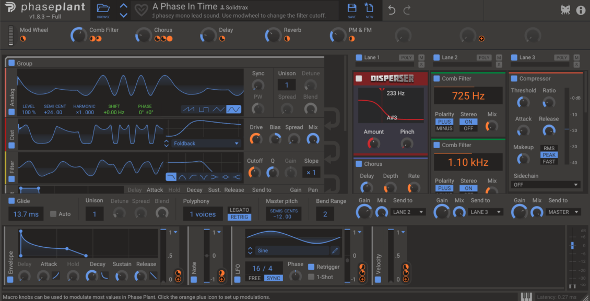Set LFO rate mode to FREE
This screenshot has width=590, height=301.
pyautogui.click(x=255, y=279)
